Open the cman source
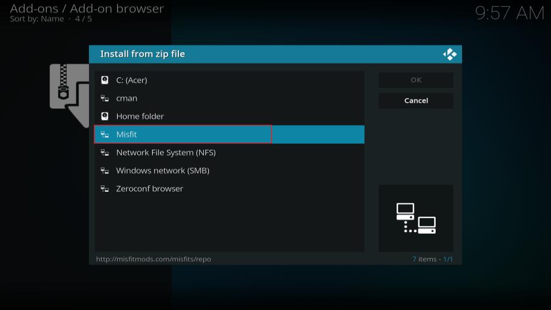The image size is (551, 310). [x=230, y=98]
